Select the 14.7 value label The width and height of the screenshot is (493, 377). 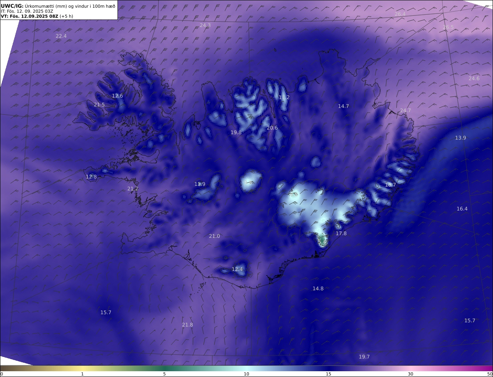tap(344, 106)
